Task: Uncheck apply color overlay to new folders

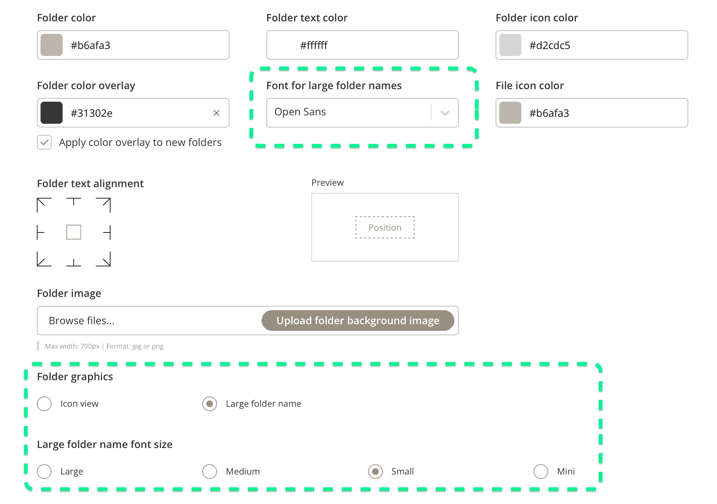Action: tap(44, 142)
